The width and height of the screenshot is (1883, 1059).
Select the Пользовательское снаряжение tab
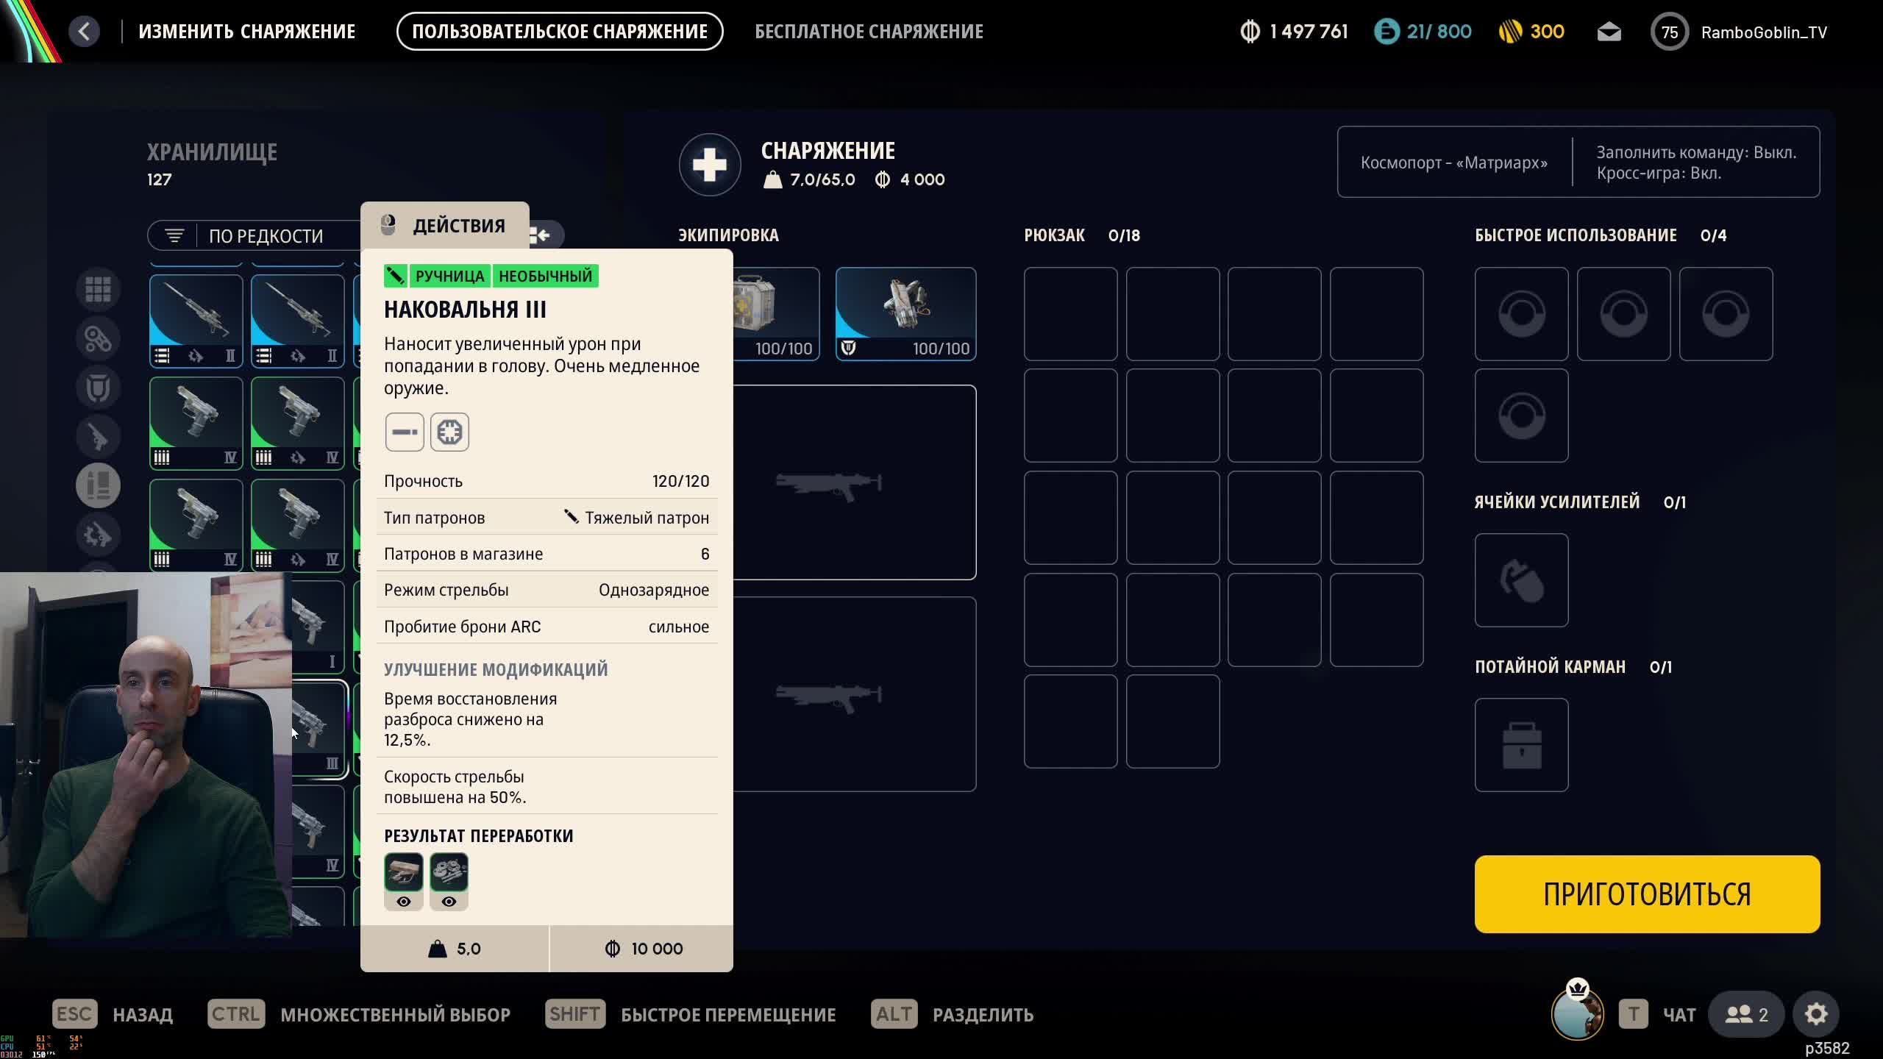coord(559,32)
